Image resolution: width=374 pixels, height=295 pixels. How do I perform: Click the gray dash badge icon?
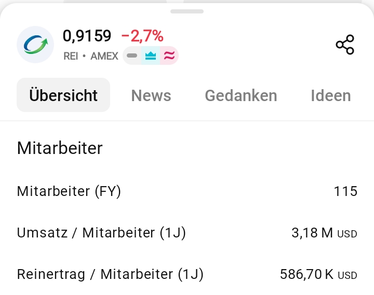click(132, 55)
